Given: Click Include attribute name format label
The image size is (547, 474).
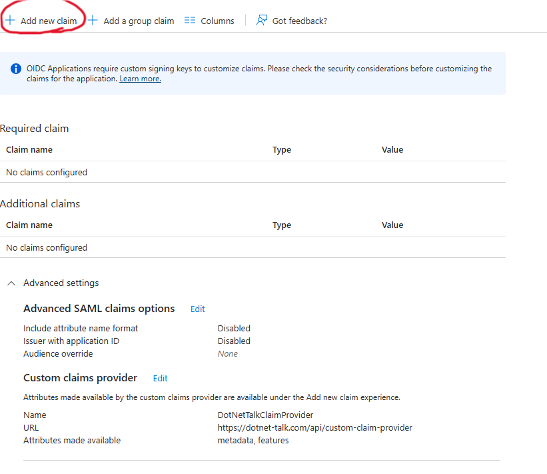Looking at the screenshot, I should (81, 329).
